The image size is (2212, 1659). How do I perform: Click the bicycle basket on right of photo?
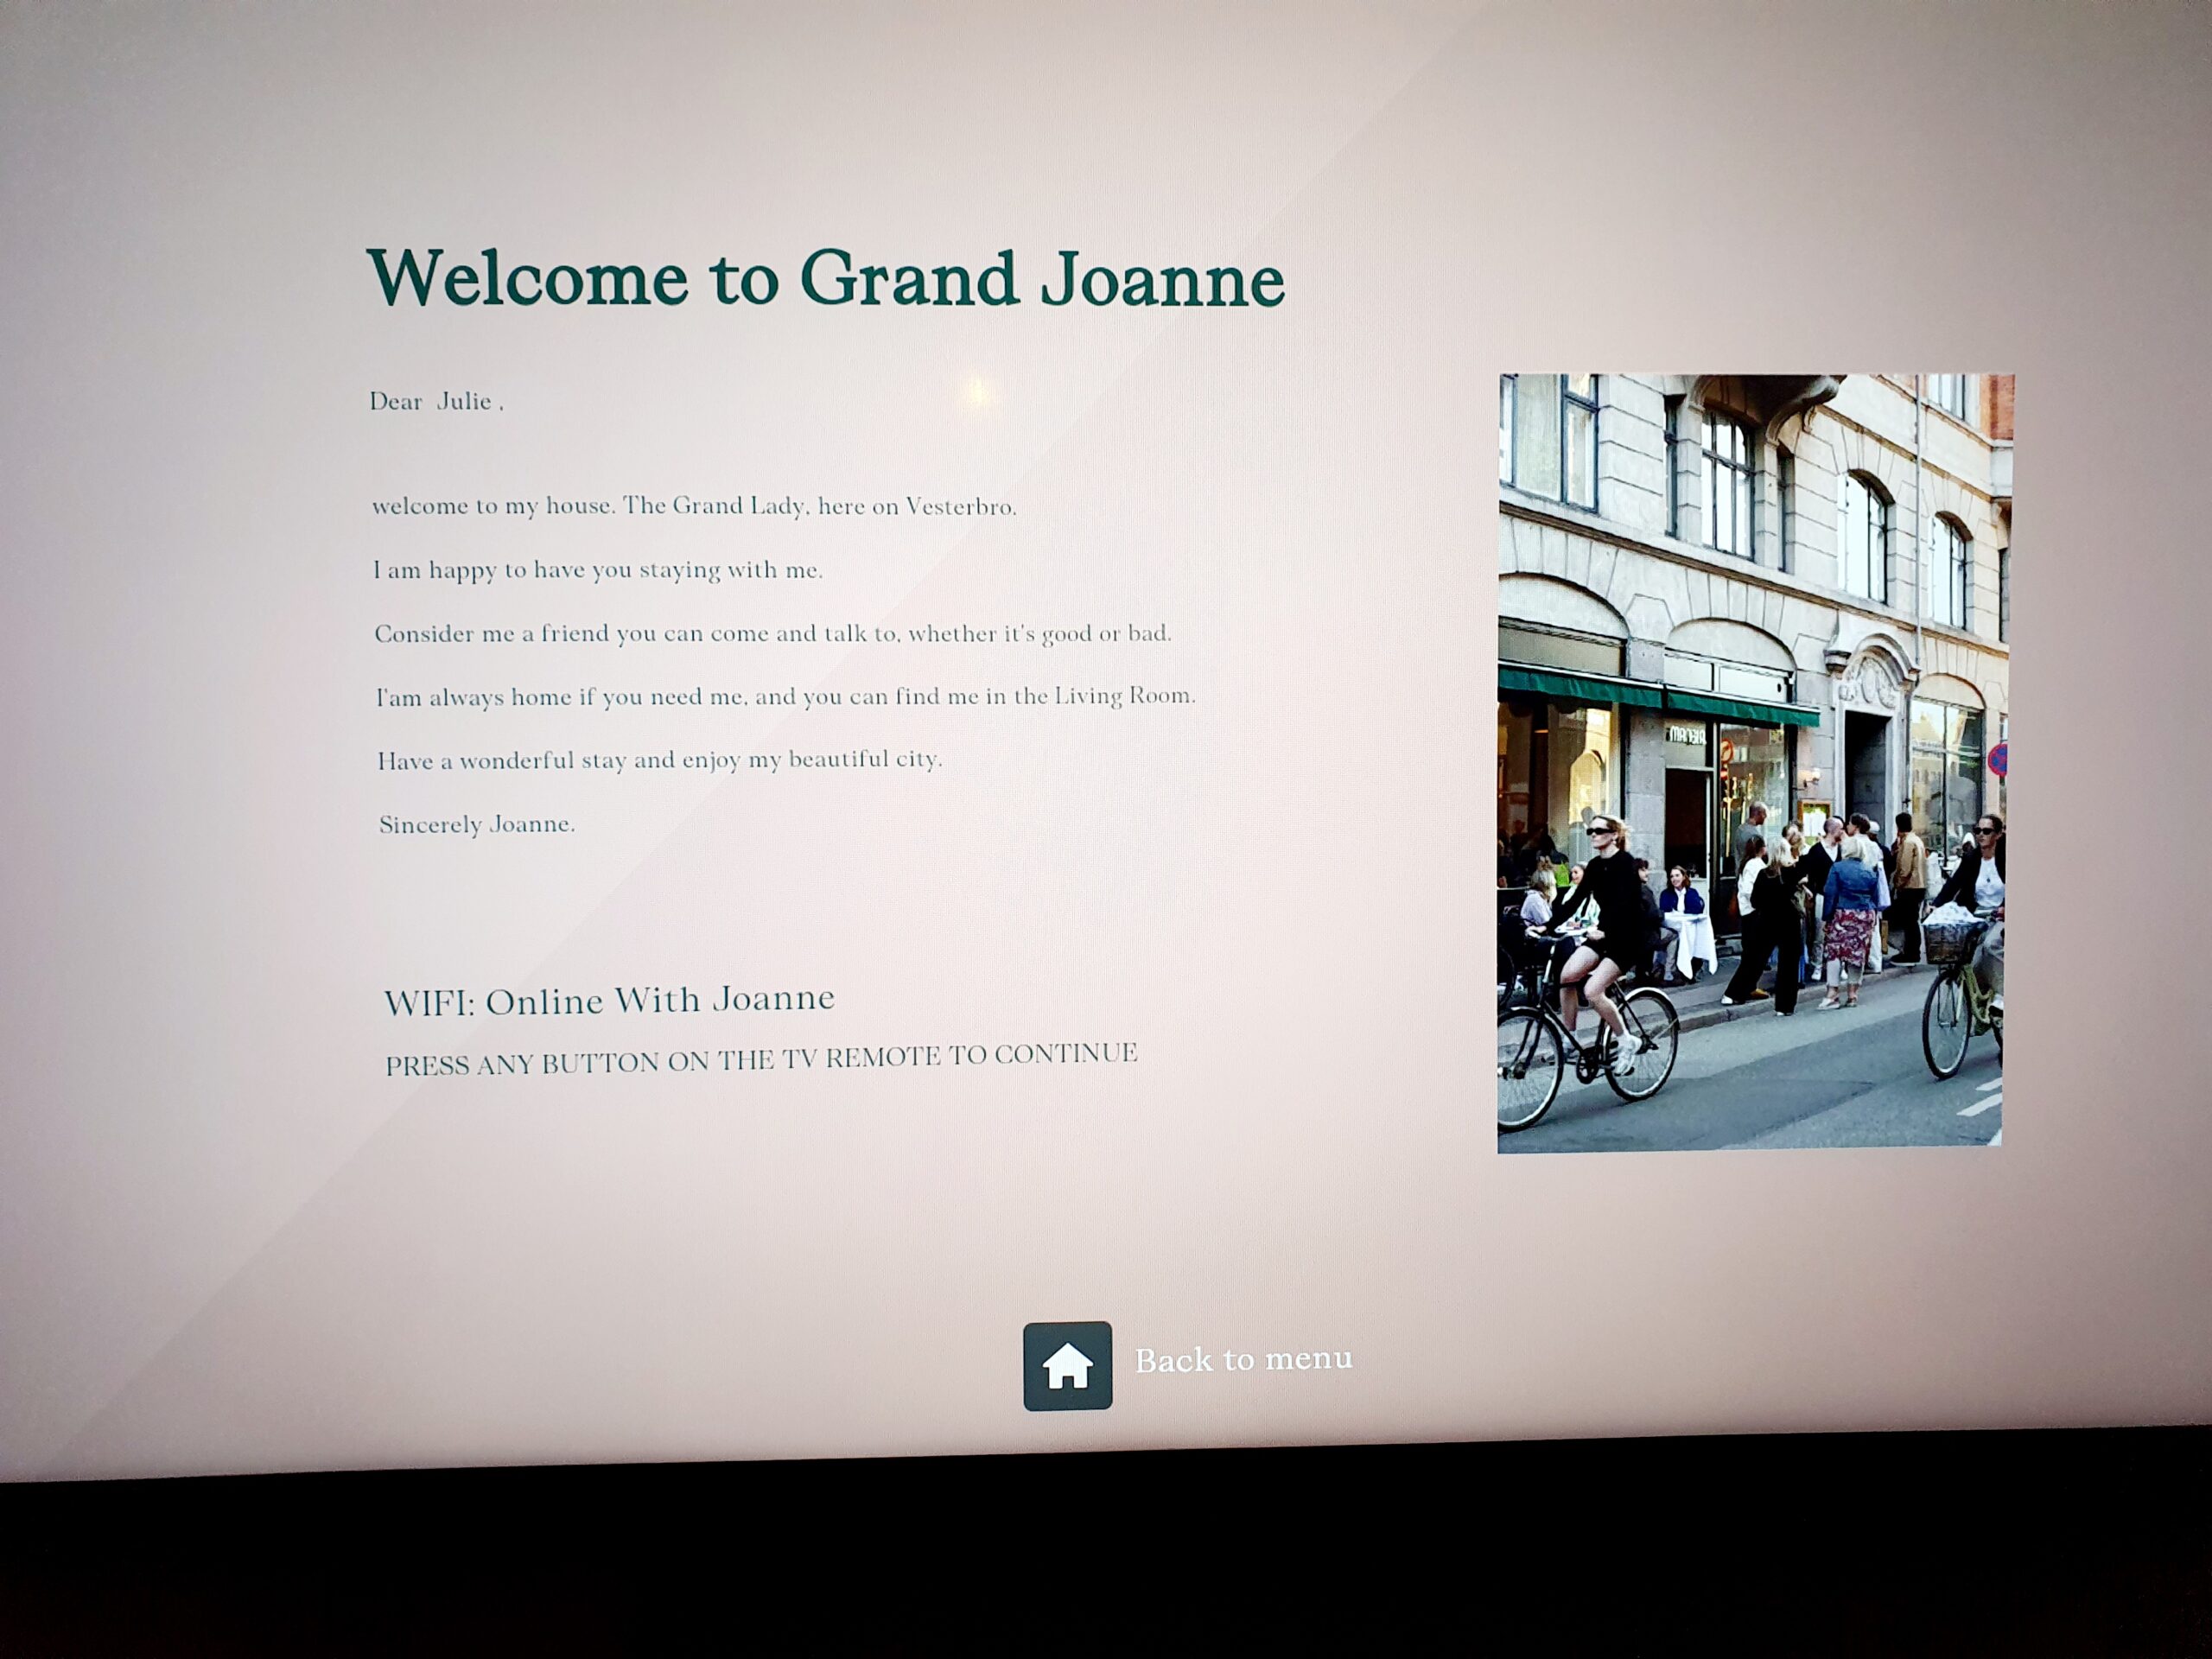1951,941
